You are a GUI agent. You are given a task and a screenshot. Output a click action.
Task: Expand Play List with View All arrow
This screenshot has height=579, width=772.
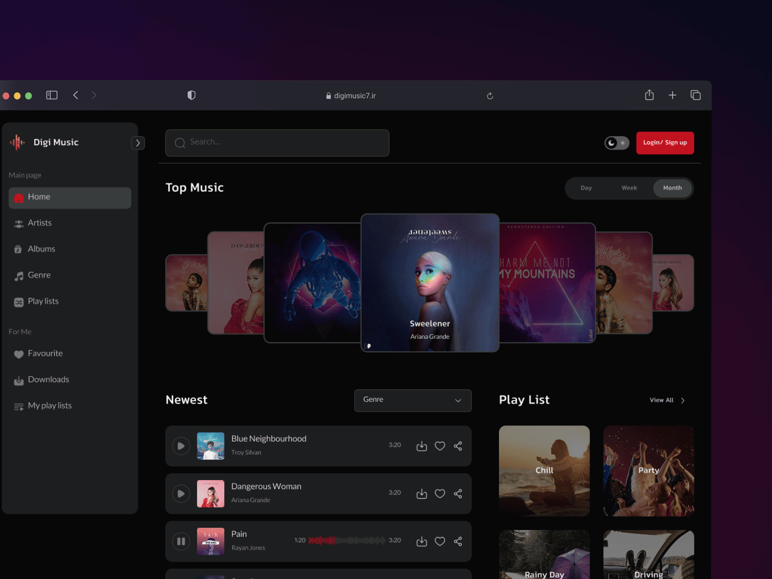click(x=682, y=400)
